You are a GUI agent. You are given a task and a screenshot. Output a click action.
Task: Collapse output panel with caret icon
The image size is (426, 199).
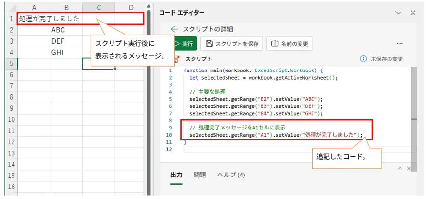[400, 169]
